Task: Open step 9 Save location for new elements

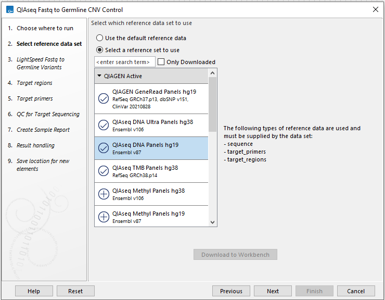Action: [x=43, y=165]
